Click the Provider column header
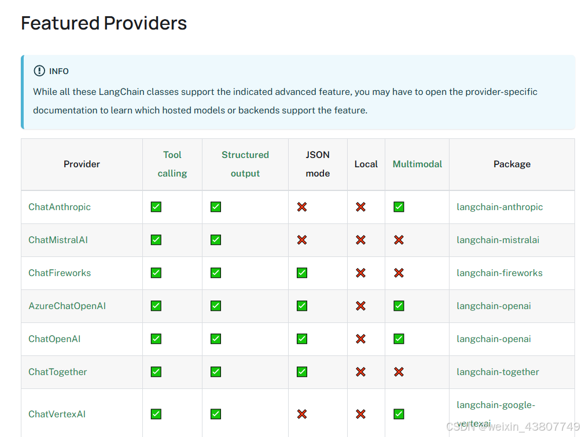 pos(82,164)
